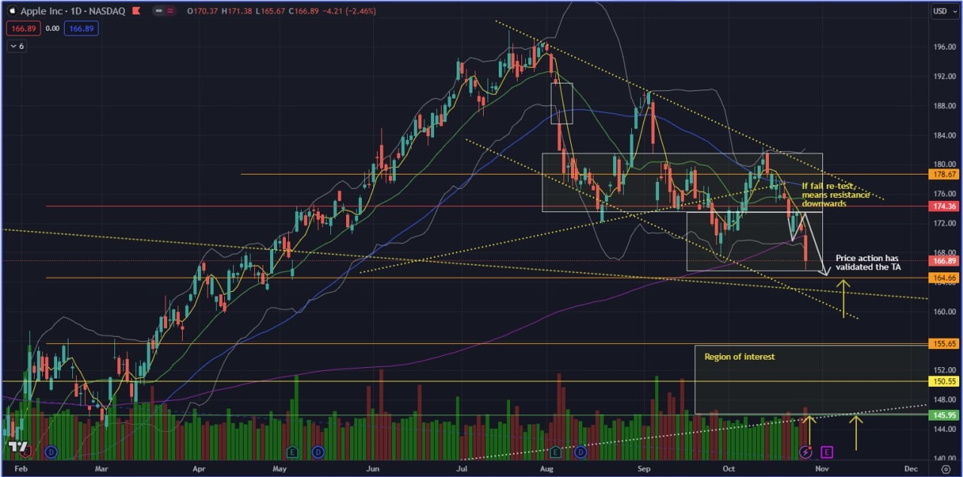The height and width of the screenshot is (477, 963).
Task: Select the 'Region of interest' text annotation
Action: [740, 357]
